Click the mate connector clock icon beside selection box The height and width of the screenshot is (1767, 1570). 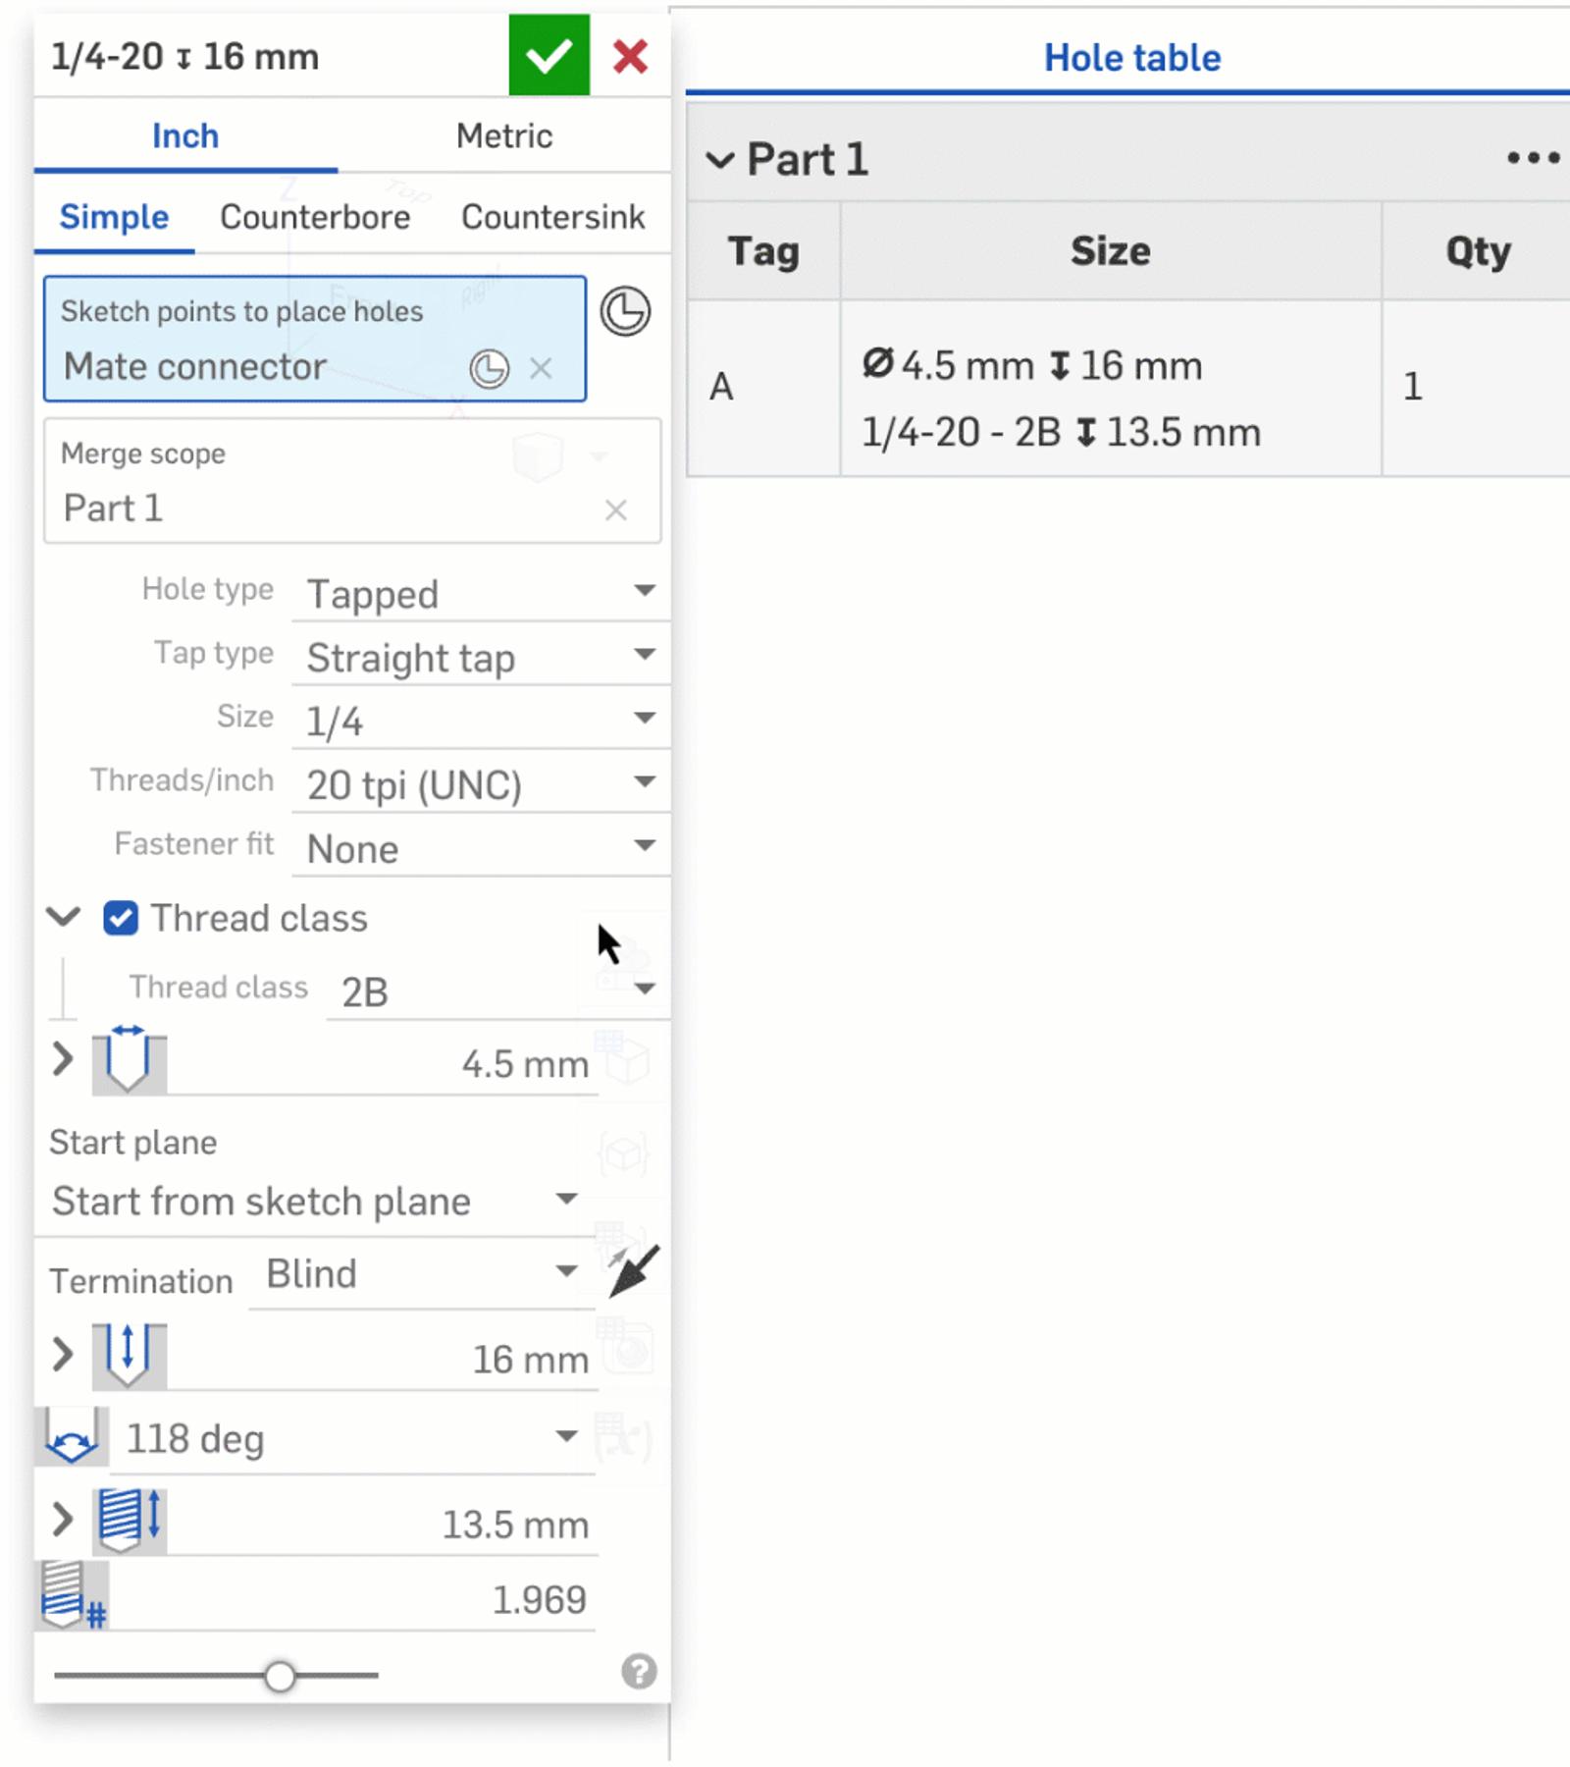625,312
